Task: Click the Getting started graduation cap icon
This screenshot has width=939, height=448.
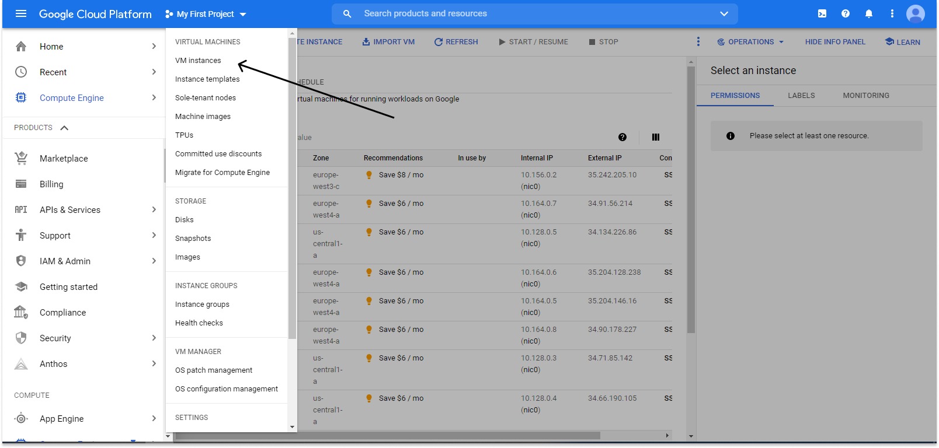Action: 21,286
